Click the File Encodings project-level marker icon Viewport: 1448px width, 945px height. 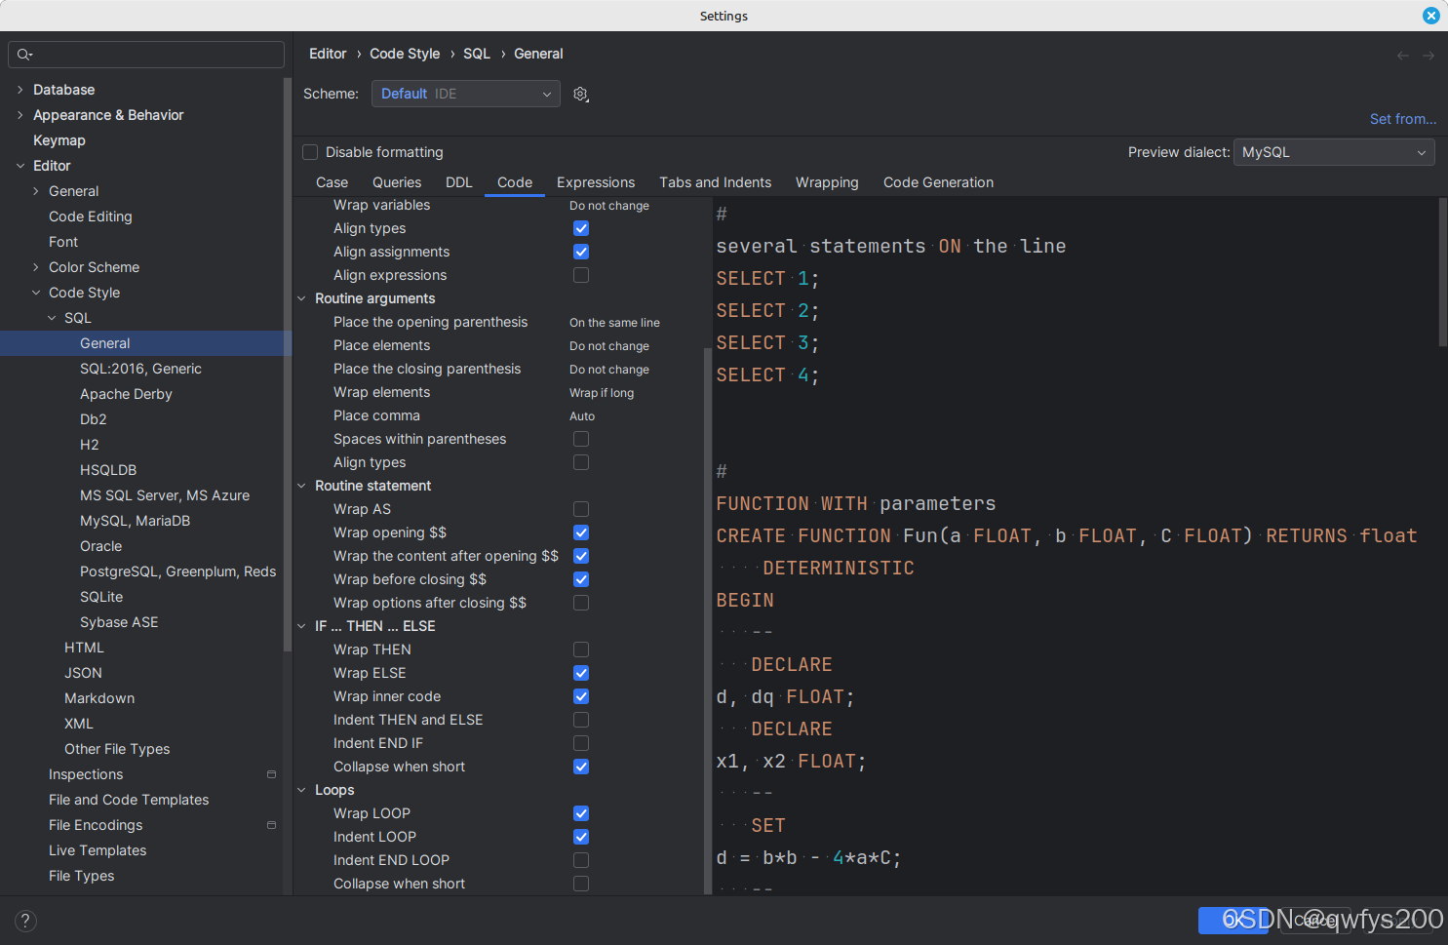tap(271, 825)
